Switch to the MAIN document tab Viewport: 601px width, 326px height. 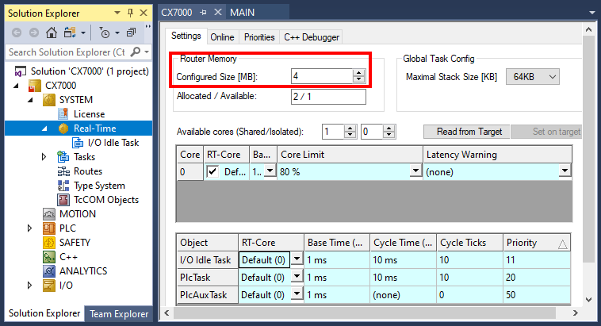[243, 12]
